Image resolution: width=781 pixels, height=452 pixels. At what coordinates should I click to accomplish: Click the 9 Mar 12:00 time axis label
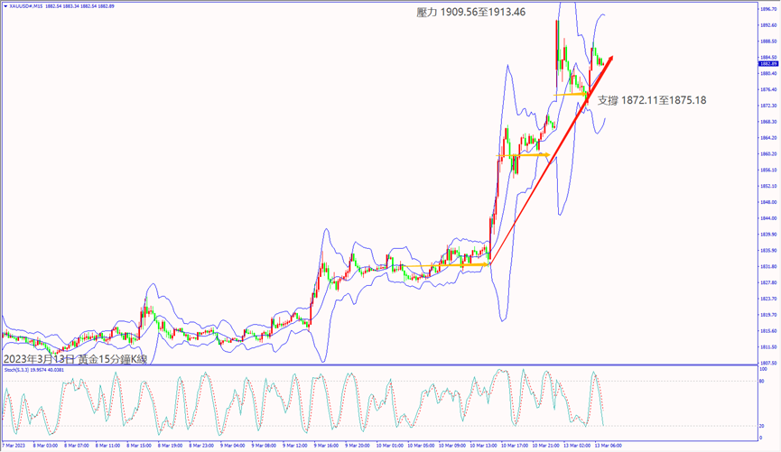[295, 445]
